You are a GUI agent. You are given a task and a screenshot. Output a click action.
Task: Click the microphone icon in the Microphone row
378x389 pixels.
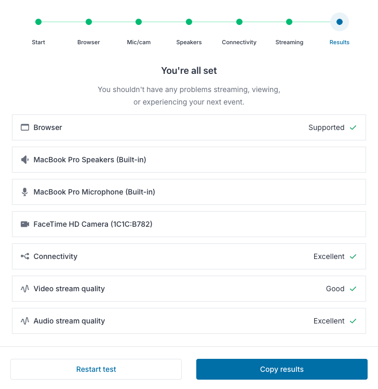[x=25, y=192]
